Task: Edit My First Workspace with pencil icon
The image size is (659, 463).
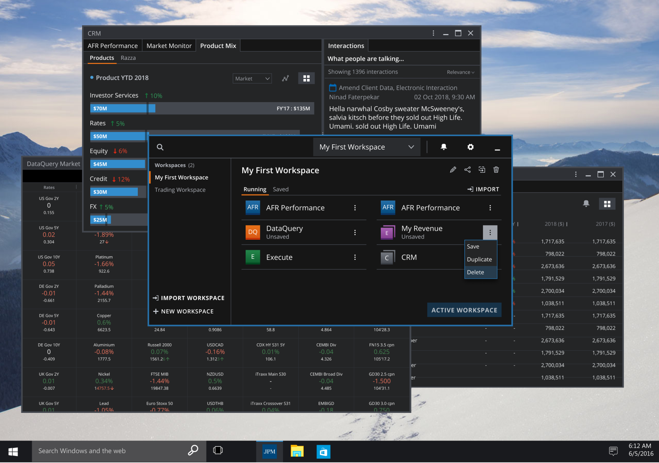Action: pyautogui.click(x=453, y=170)
